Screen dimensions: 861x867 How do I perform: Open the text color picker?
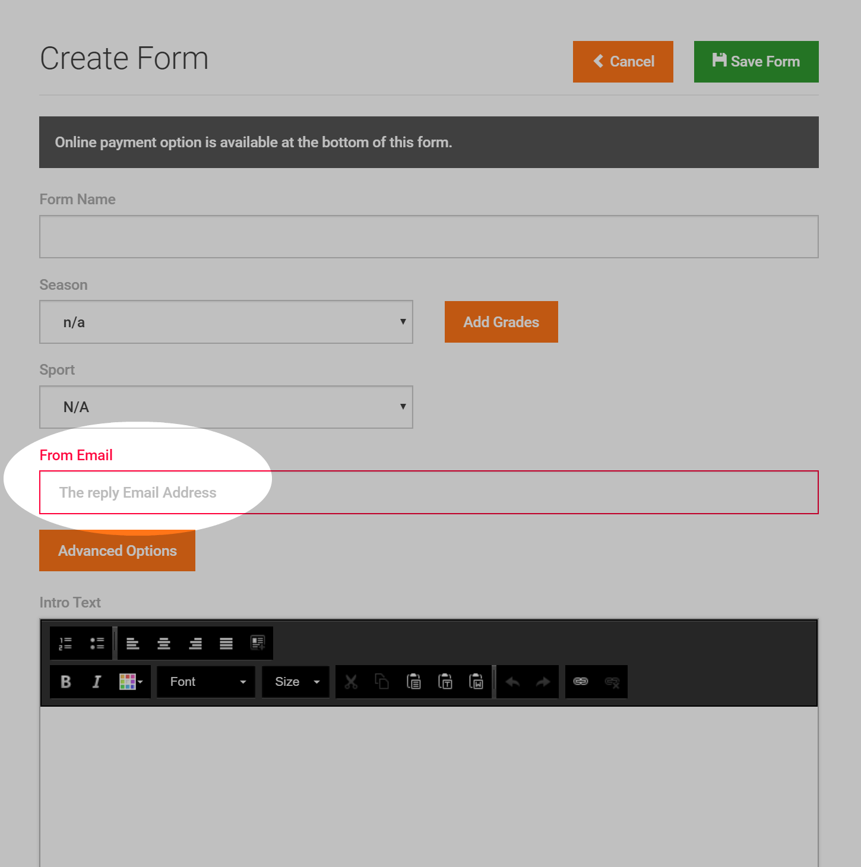[131, 682]
